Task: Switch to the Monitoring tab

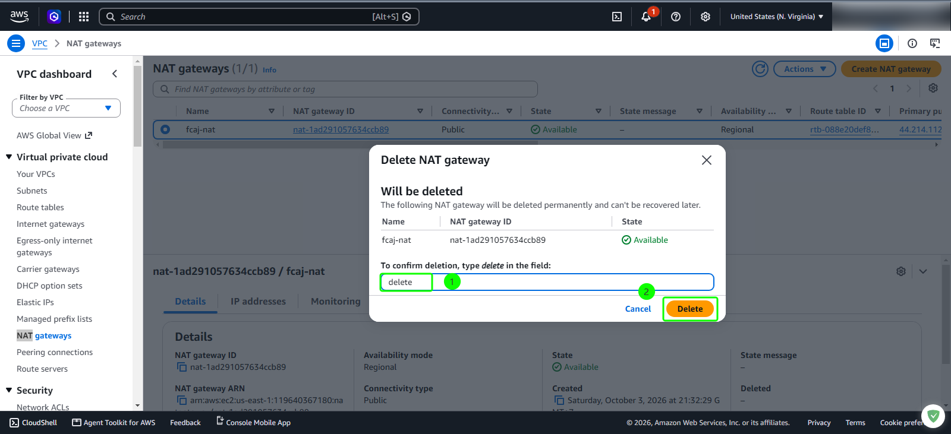Action: click(336, 302)
